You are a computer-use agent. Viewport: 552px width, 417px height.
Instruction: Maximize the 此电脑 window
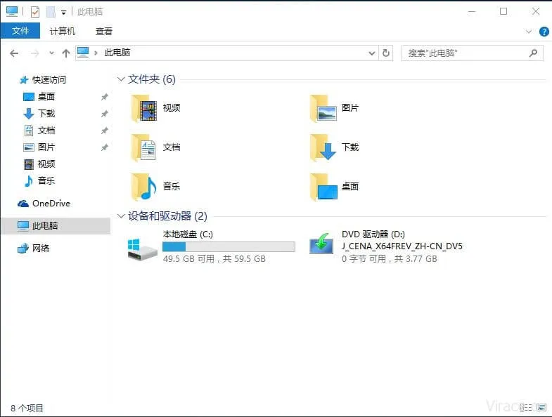pyautogui.click(x=503, y=12)
